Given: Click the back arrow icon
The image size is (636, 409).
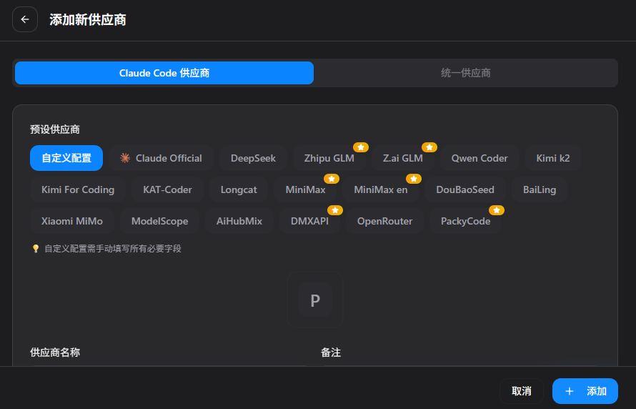Looking at the screenshot, I should click(x=25, y=19).
